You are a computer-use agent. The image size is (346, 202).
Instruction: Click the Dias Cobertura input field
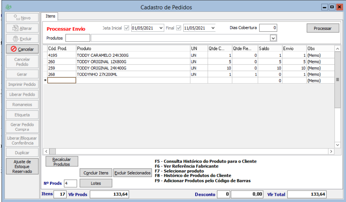click(268, 28)
